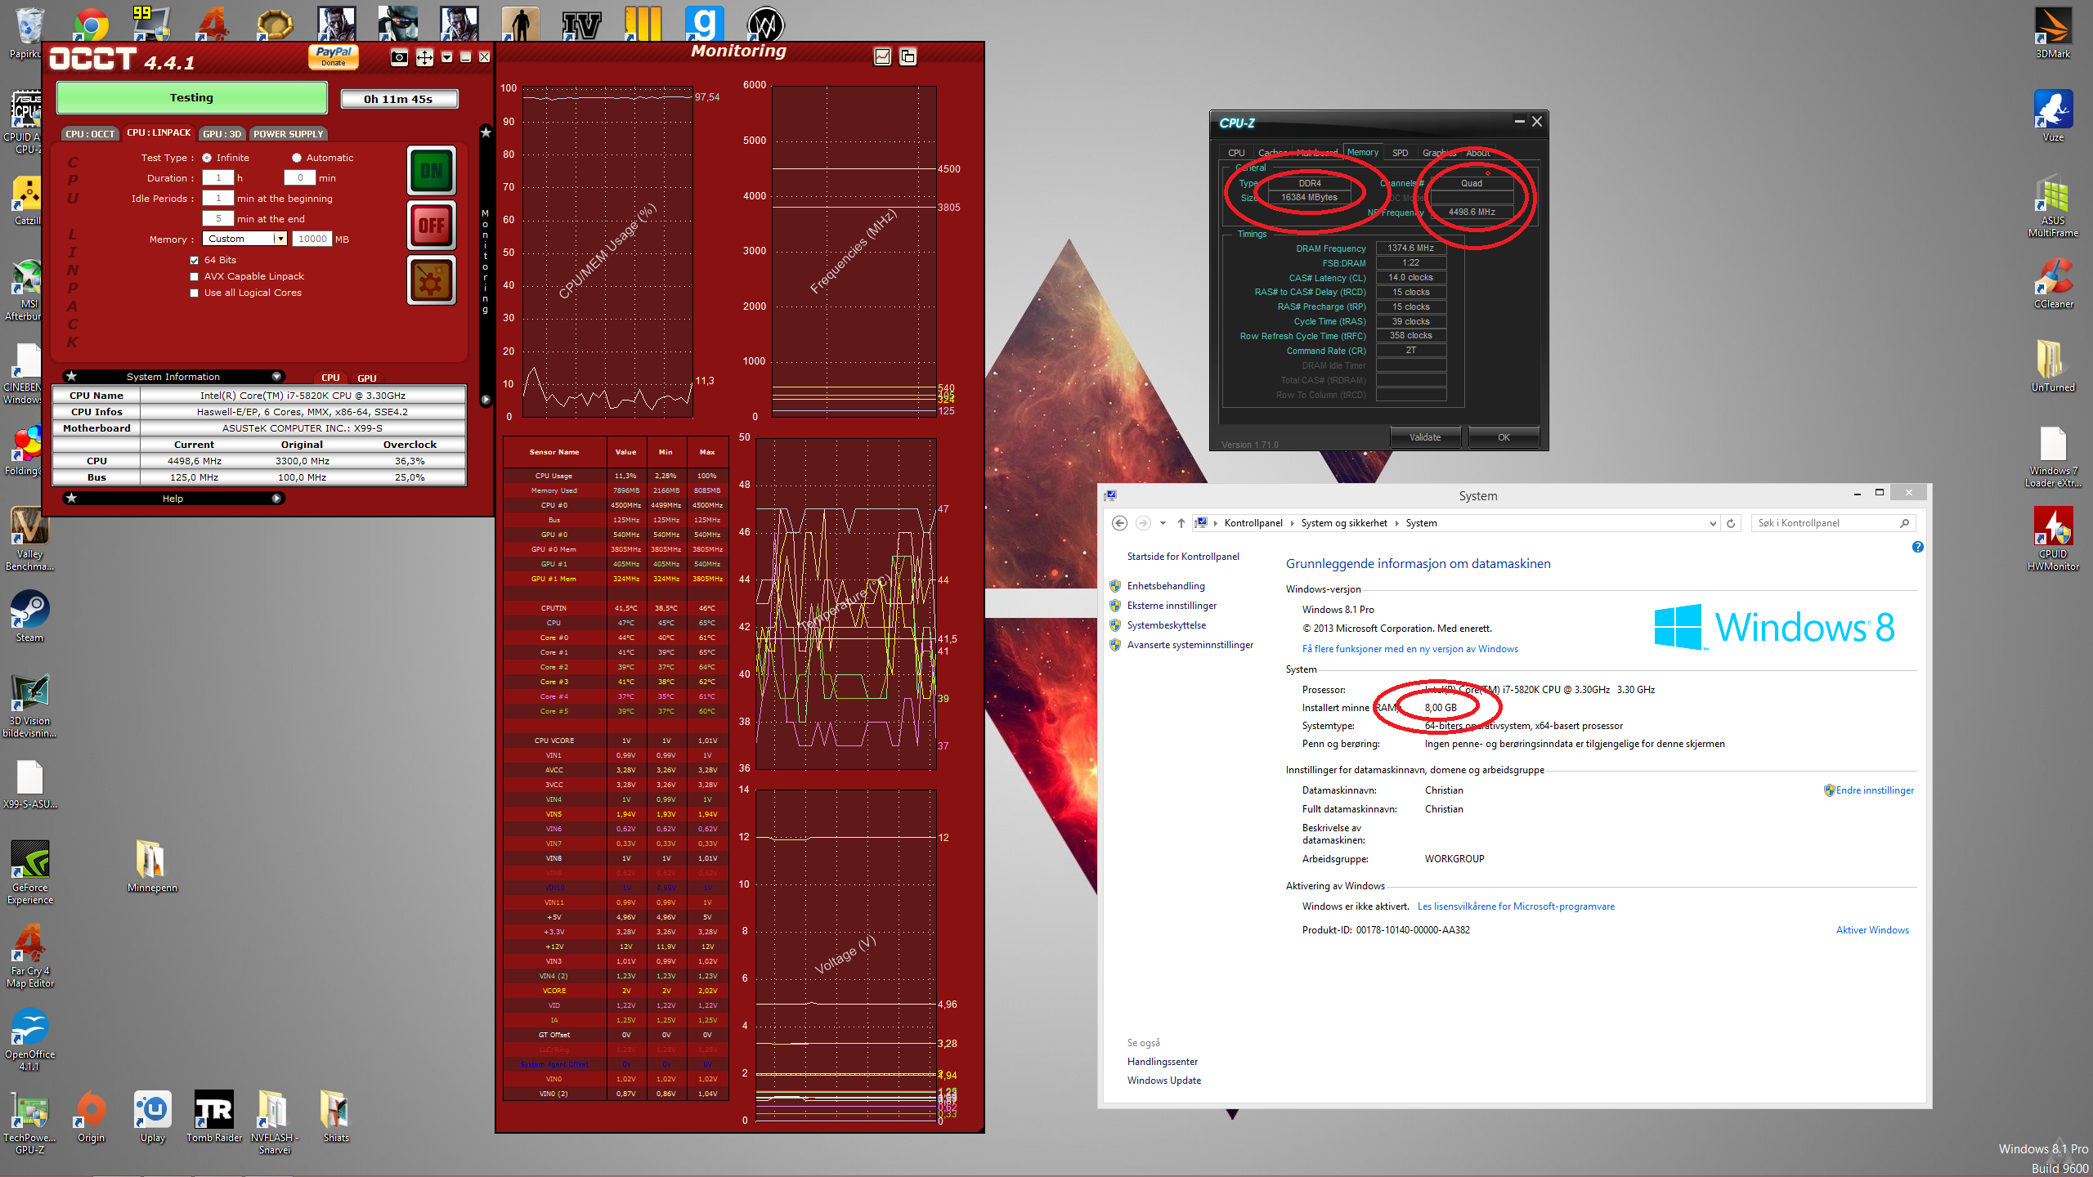The image size is (2093, 1177).
Task: Open OCCT title bar dropdown arrow
Action: [446, 56]
